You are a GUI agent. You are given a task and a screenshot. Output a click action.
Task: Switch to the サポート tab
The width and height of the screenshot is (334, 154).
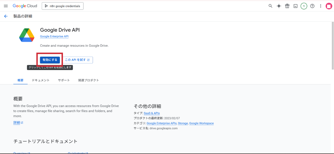pyautogui.click(x=64, y=80)
